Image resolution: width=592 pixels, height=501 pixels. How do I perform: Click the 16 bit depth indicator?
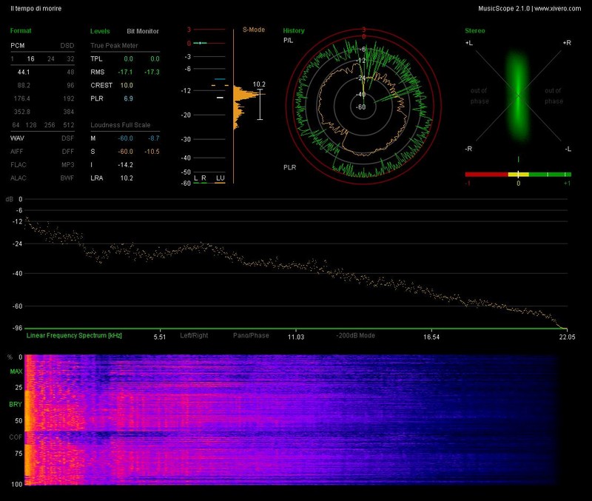[30, 59]
